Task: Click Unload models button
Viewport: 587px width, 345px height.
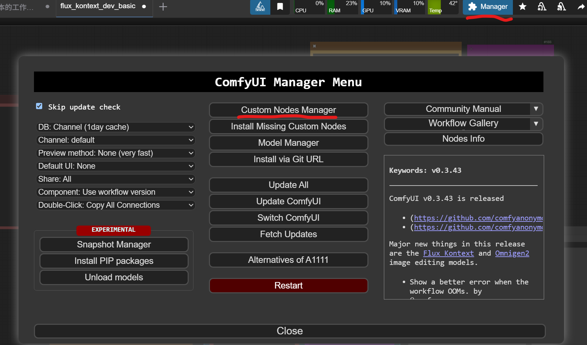Action: click(114, 277)
